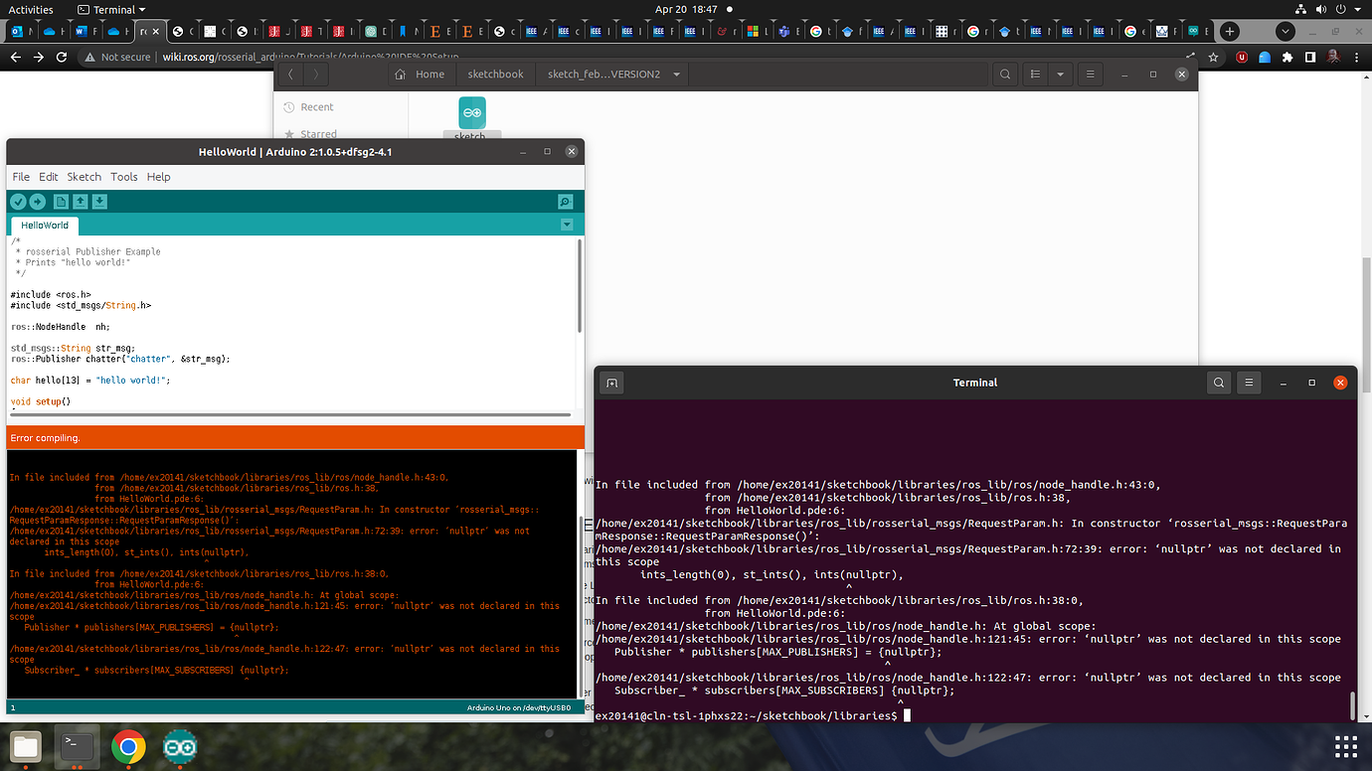Click the Arduino Verify checkmark button
This screenshot has width=1372, height=771.
click(18, 202)
